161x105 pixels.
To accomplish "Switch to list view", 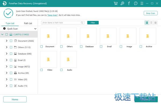I will click(x=151, y=23).
